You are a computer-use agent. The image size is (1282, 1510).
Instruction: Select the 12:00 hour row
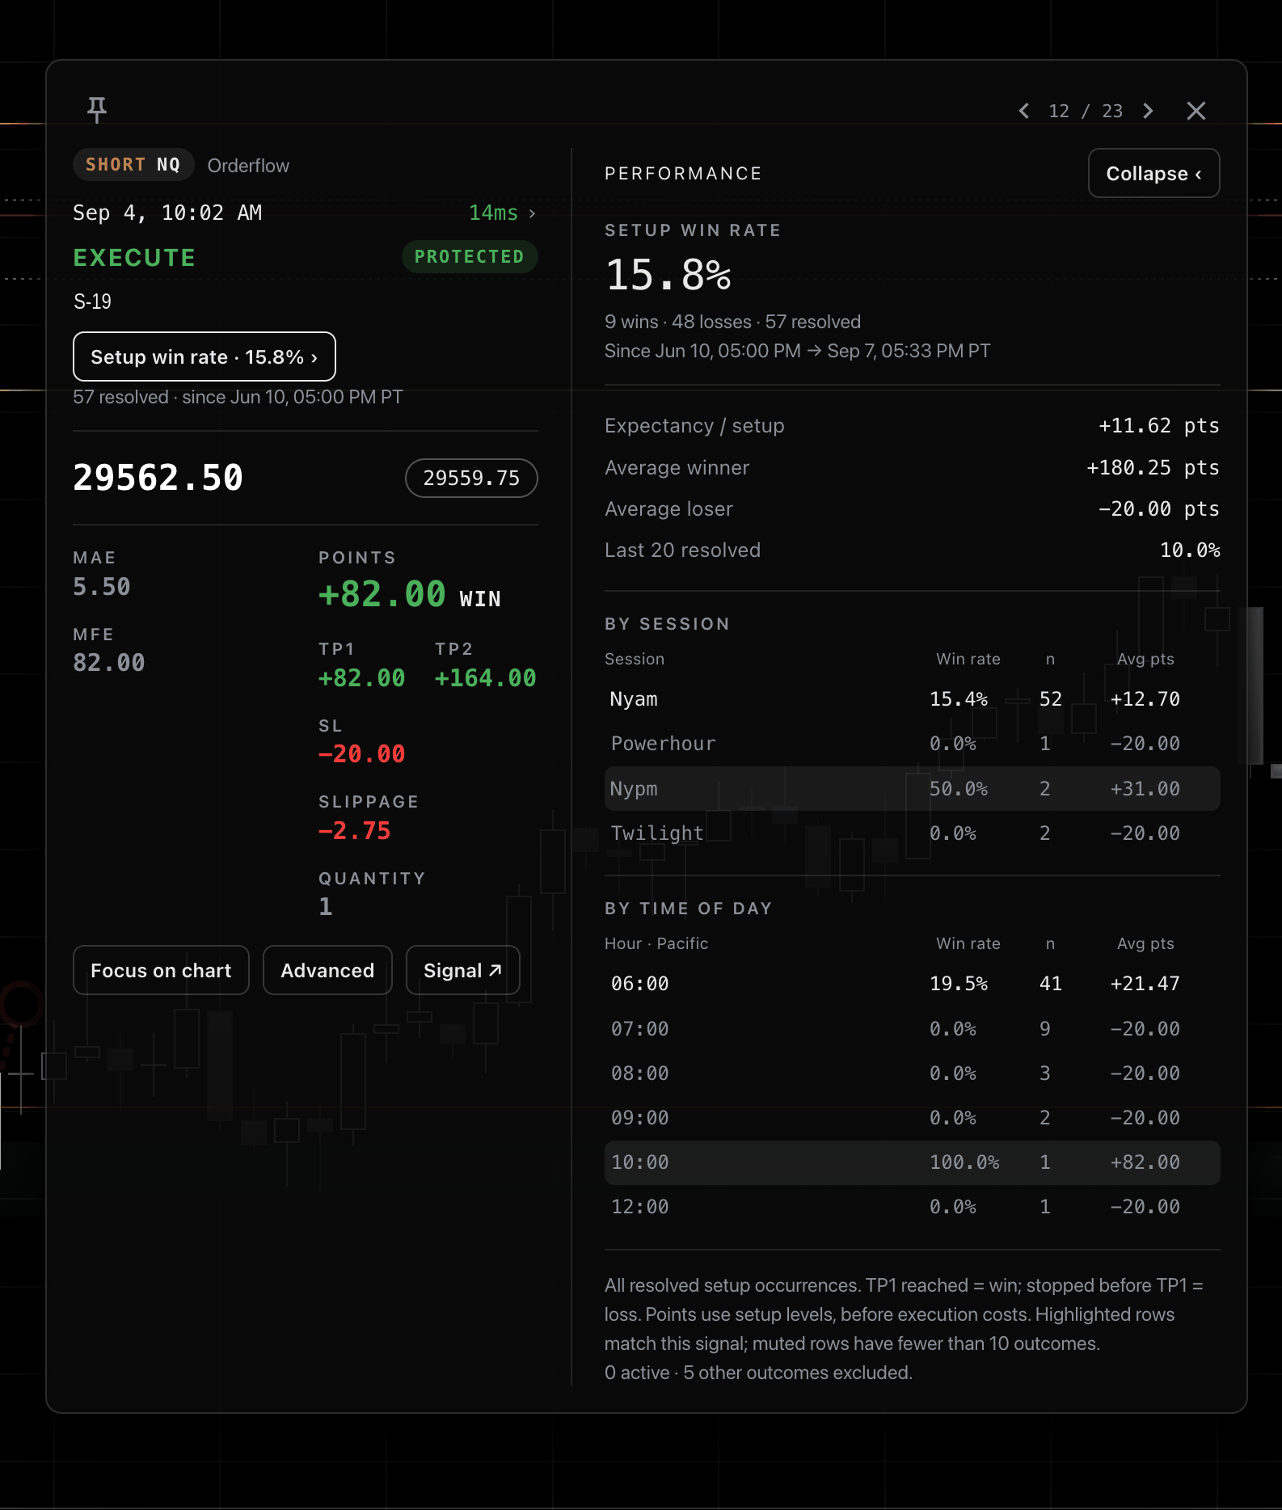coord(912,1207)
